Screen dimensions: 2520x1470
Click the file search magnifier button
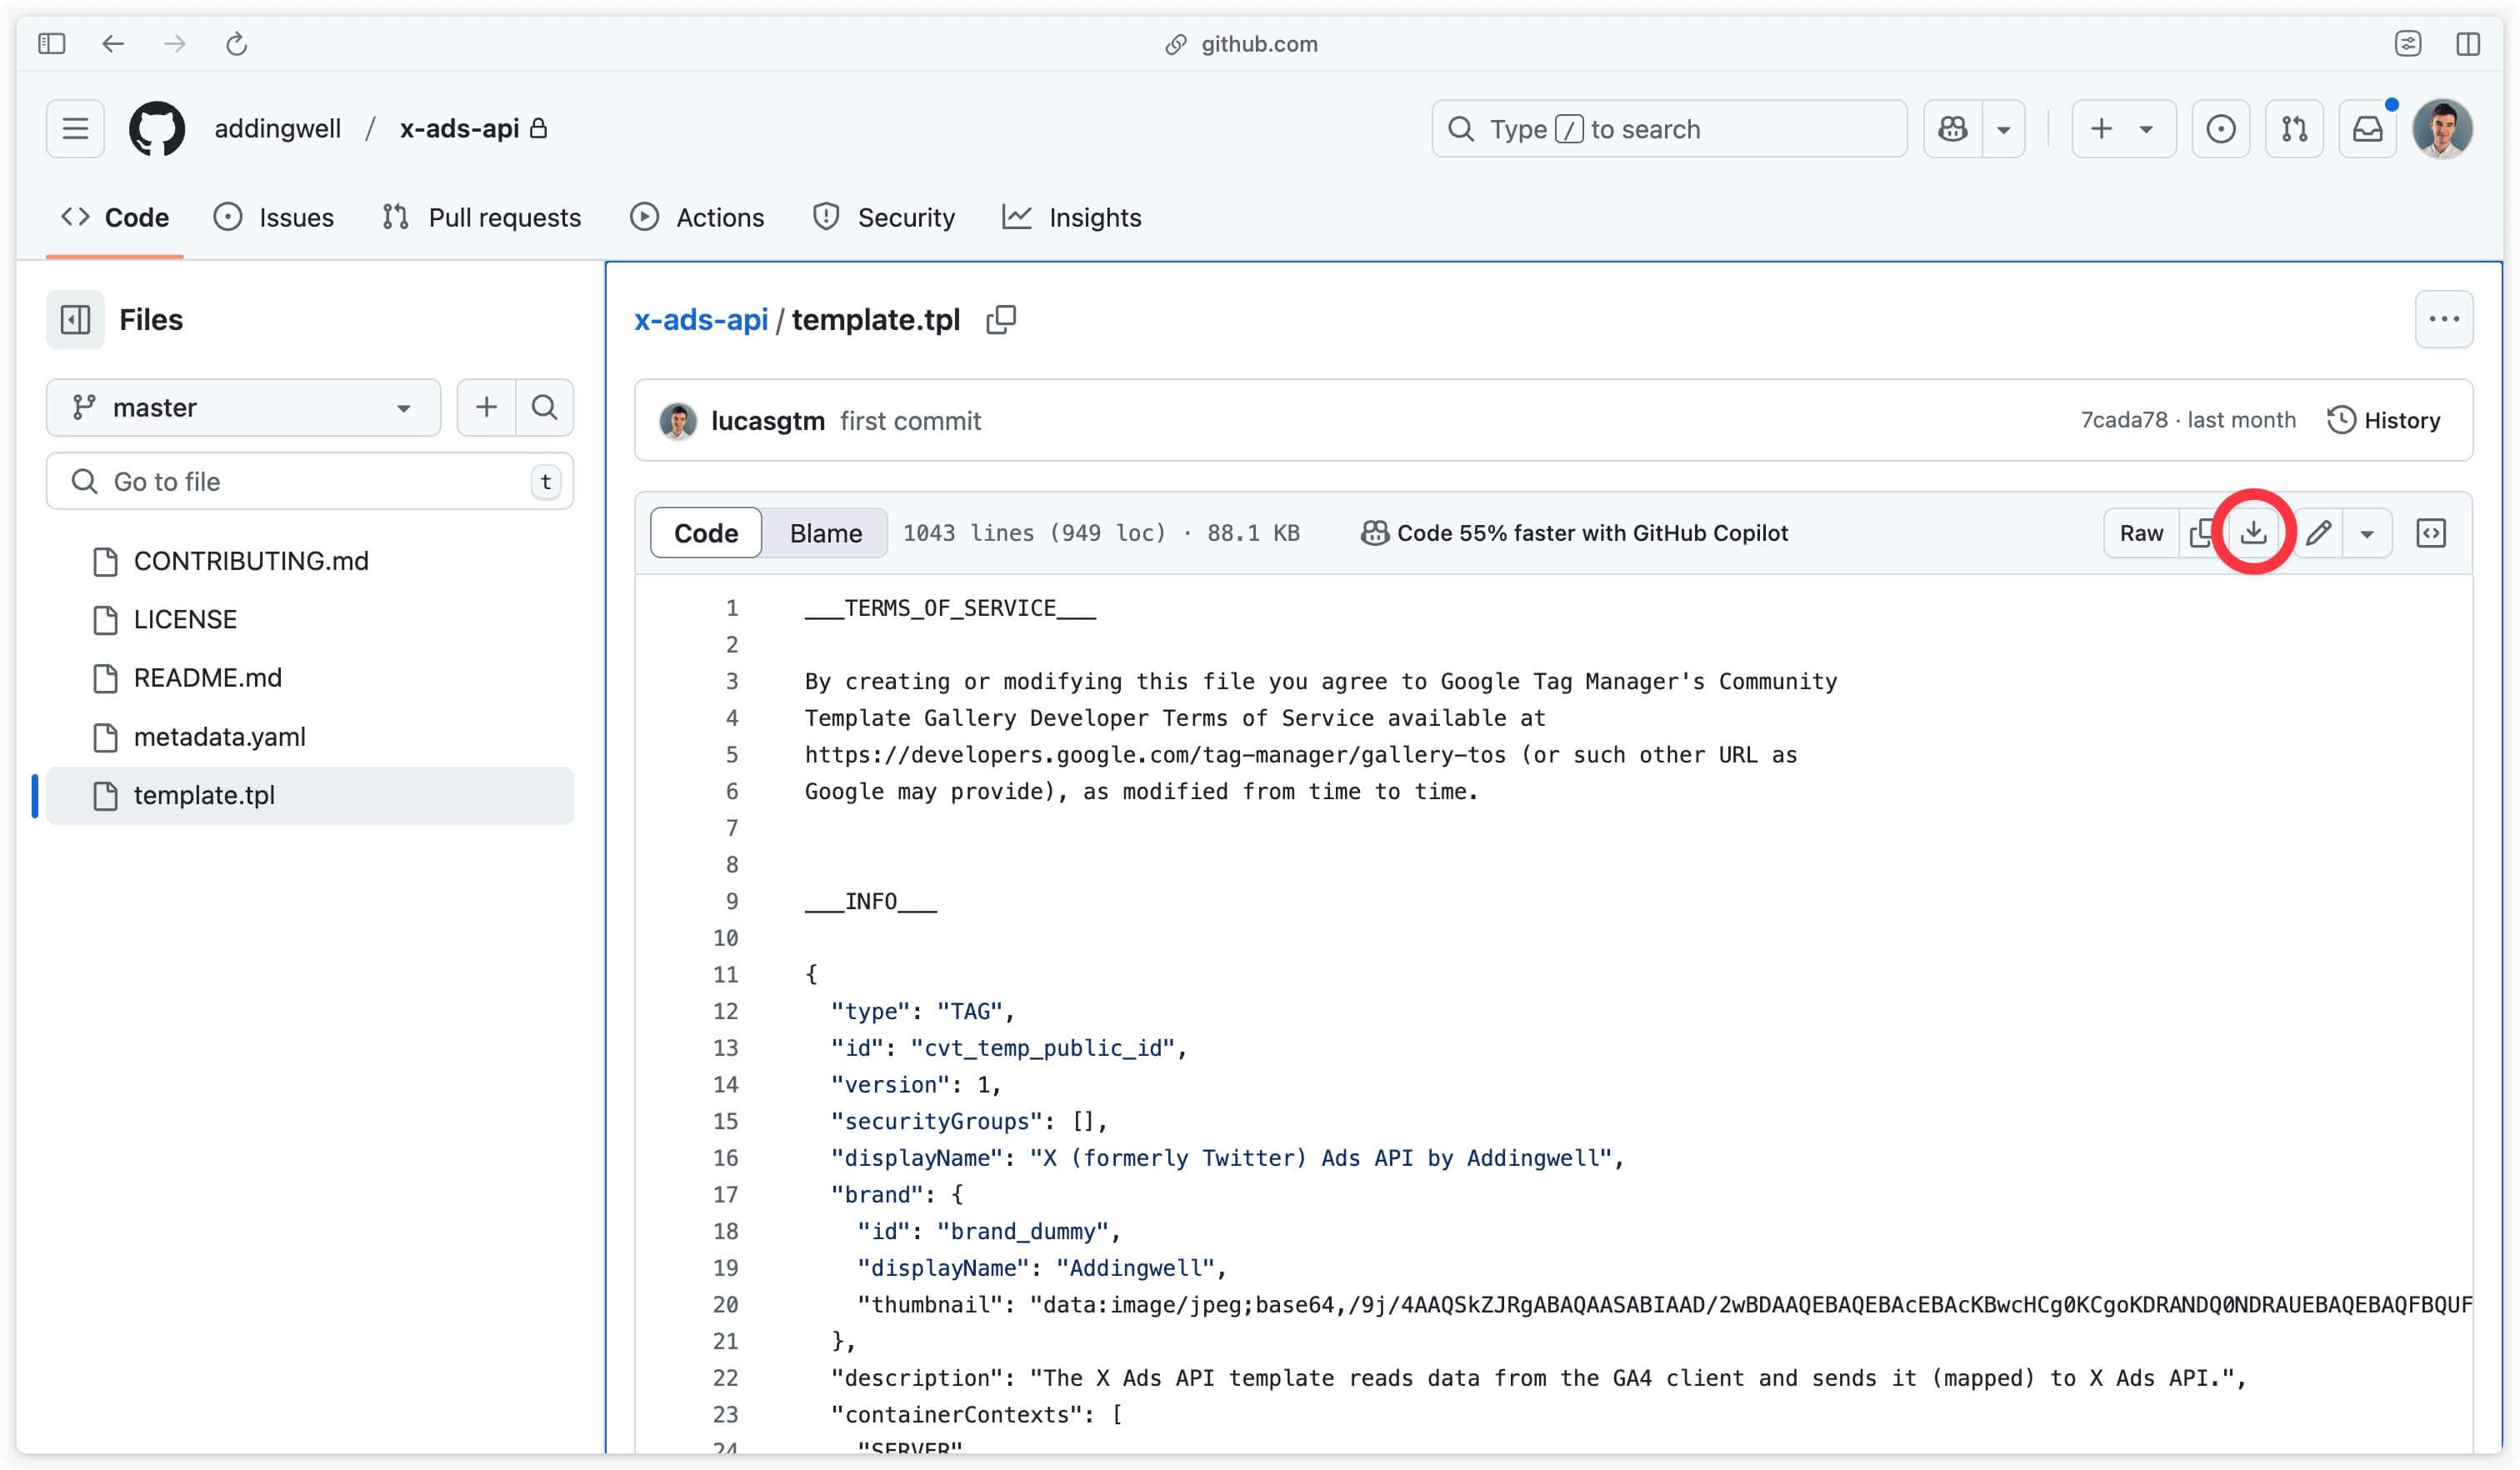[x=544, y=408]
